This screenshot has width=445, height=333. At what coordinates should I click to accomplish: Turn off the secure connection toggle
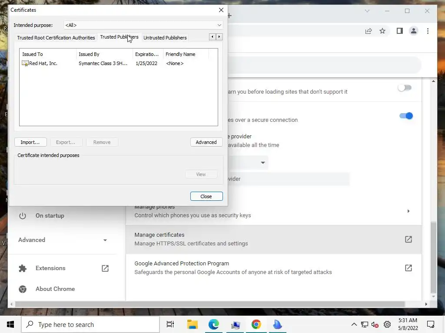(406, 116)
